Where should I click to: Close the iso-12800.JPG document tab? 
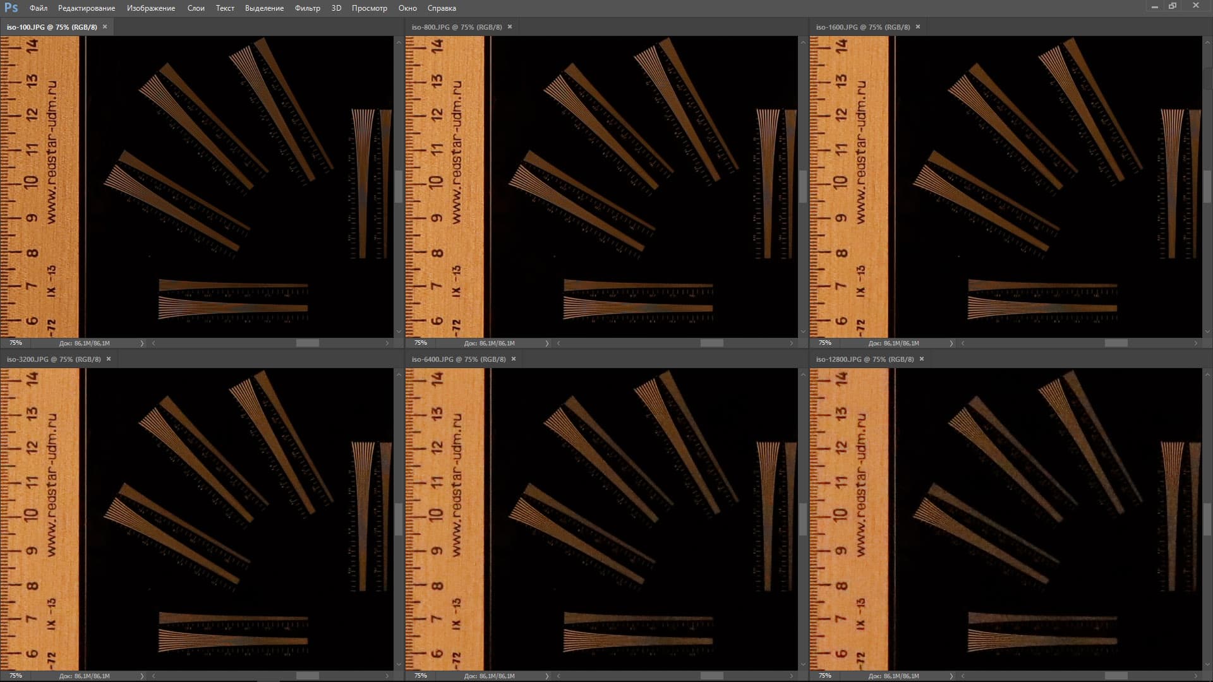point(922,359)
